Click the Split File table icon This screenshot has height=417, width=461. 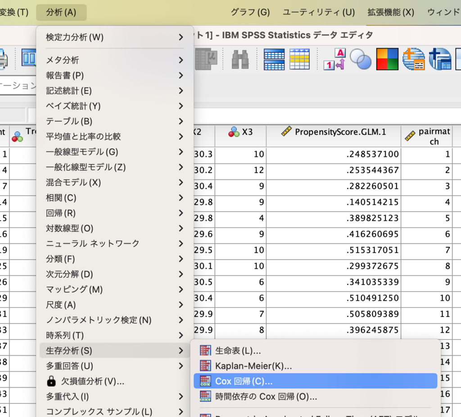pyautogui.click(x=274, y=59)
